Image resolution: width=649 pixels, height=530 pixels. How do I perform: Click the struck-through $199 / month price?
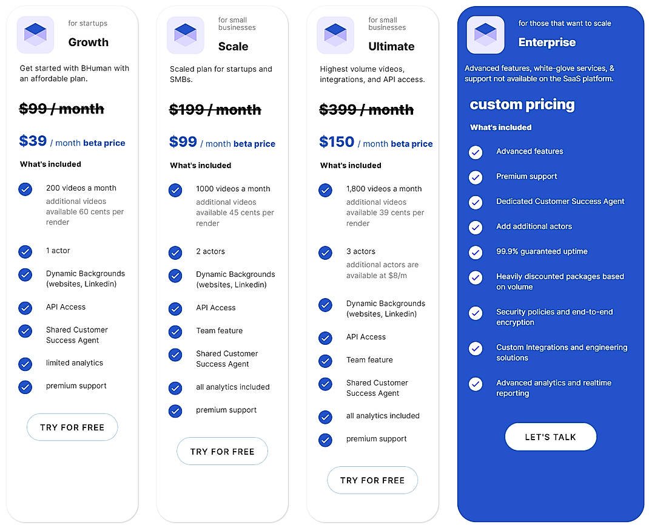214,110
